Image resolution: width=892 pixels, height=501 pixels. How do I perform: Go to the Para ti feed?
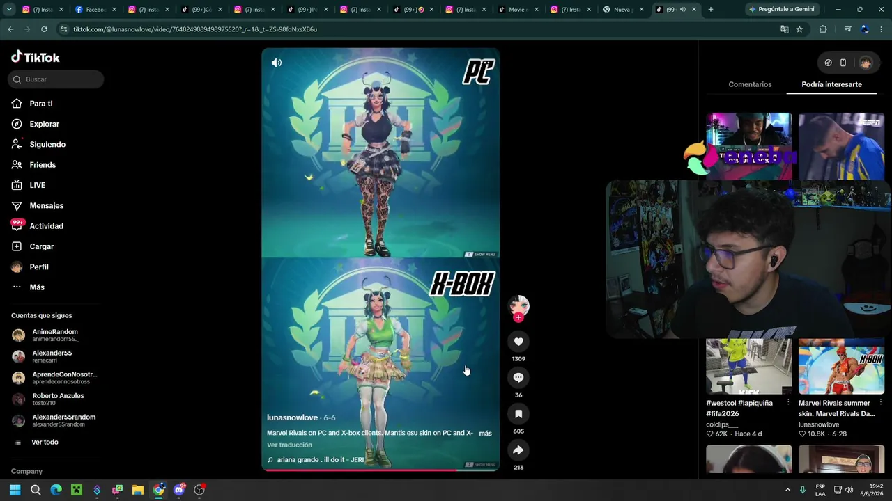pyautogui.click(x=40, y=104)
